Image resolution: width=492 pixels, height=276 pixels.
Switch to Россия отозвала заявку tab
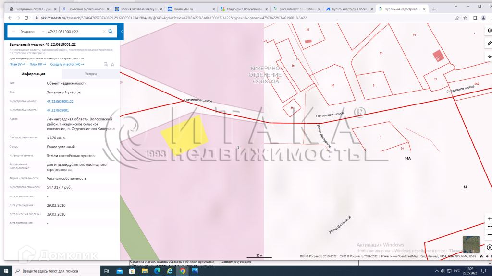pyautogui.click(x=138, y=9)
